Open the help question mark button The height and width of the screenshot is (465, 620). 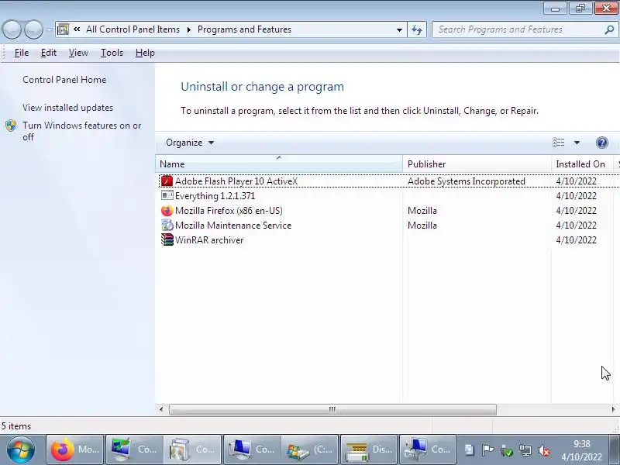click(x=602, y=143)
